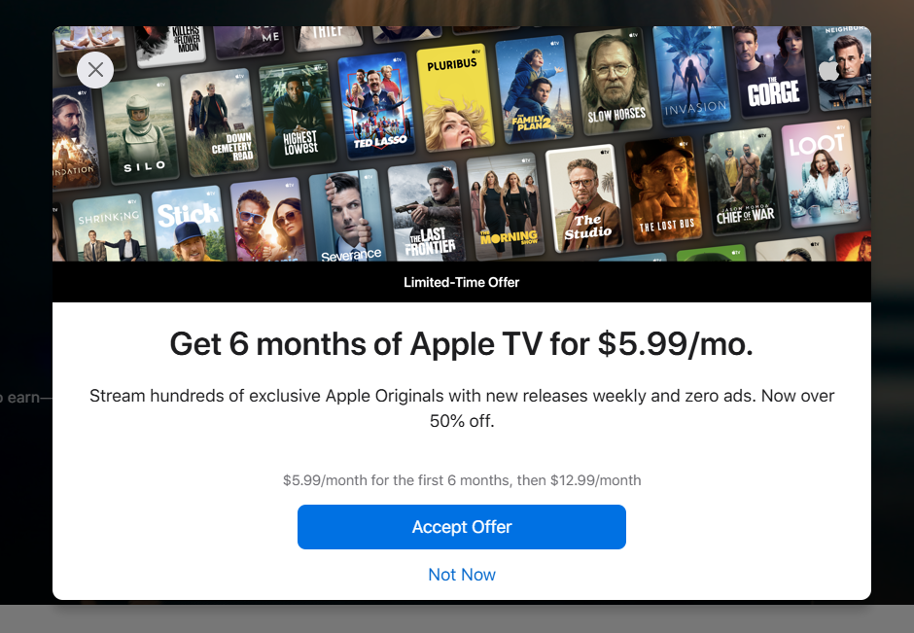Click the Stick show poster
This screenshot has width=914, height=633.
pyautogui.click(x=189, y=224)
